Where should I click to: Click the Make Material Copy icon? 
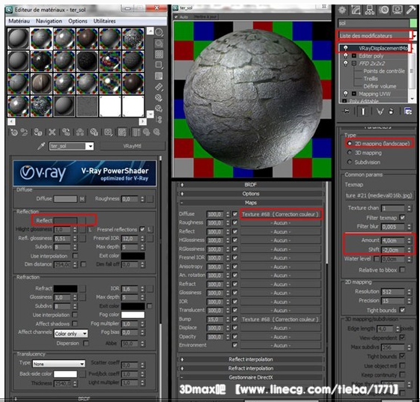pyautogui.click(x=66, y=132)
